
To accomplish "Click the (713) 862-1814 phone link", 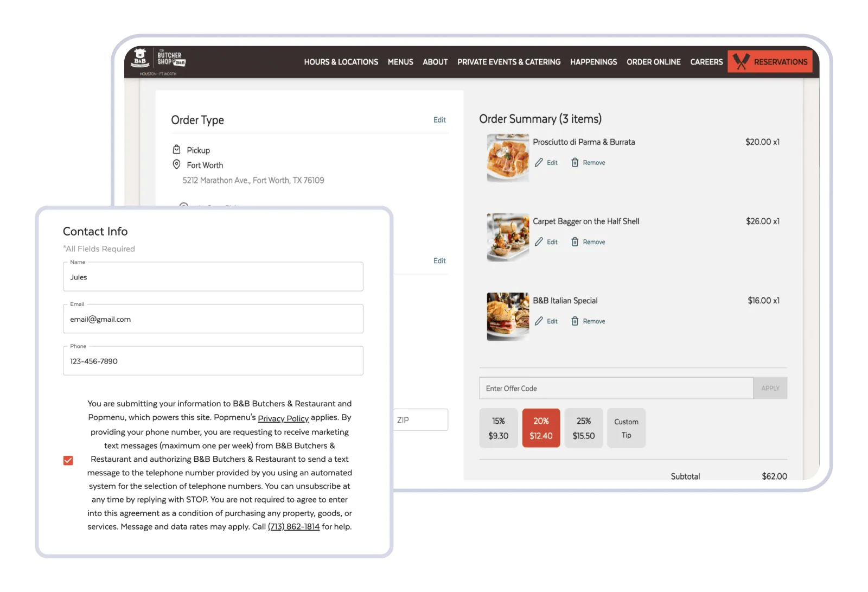I will click(293, 526).
